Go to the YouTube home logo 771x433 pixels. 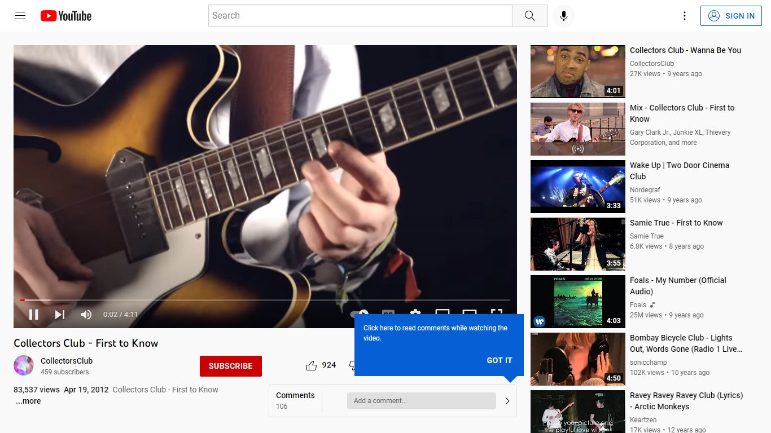point(66,16)
